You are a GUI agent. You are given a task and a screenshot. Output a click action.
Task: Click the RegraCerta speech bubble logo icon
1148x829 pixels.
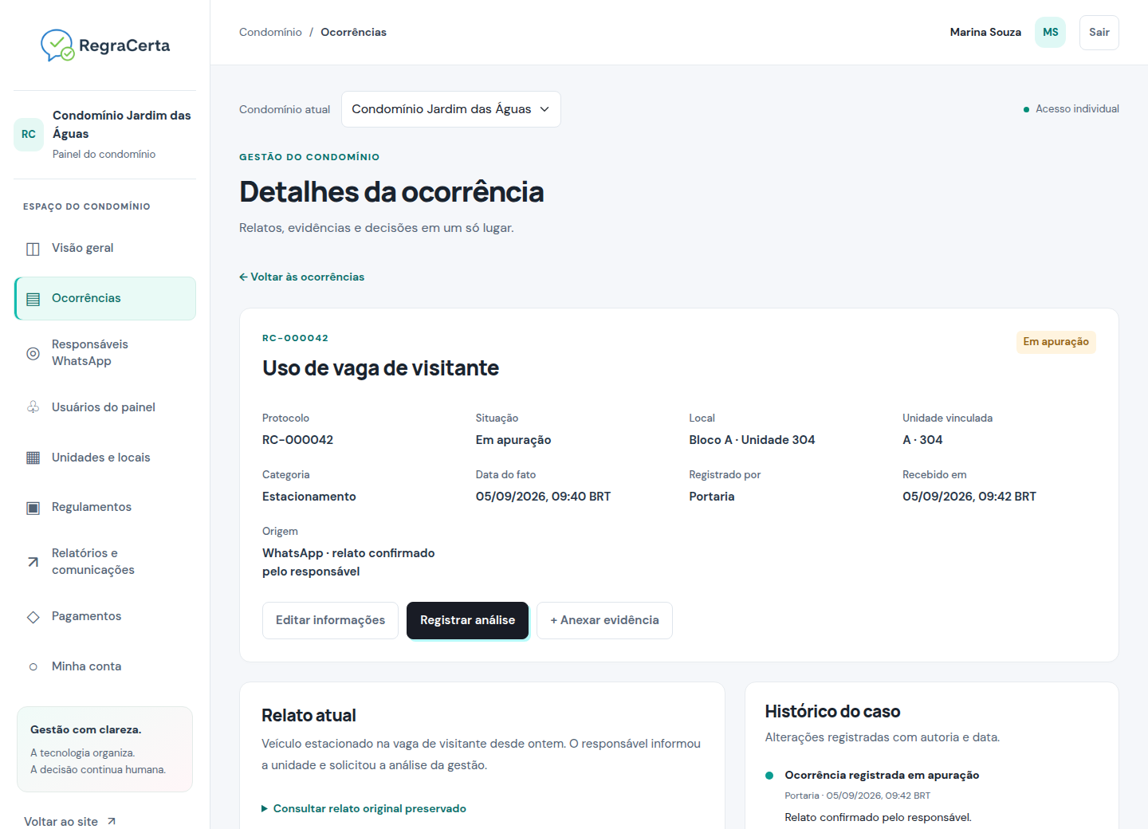click(57, 45)
